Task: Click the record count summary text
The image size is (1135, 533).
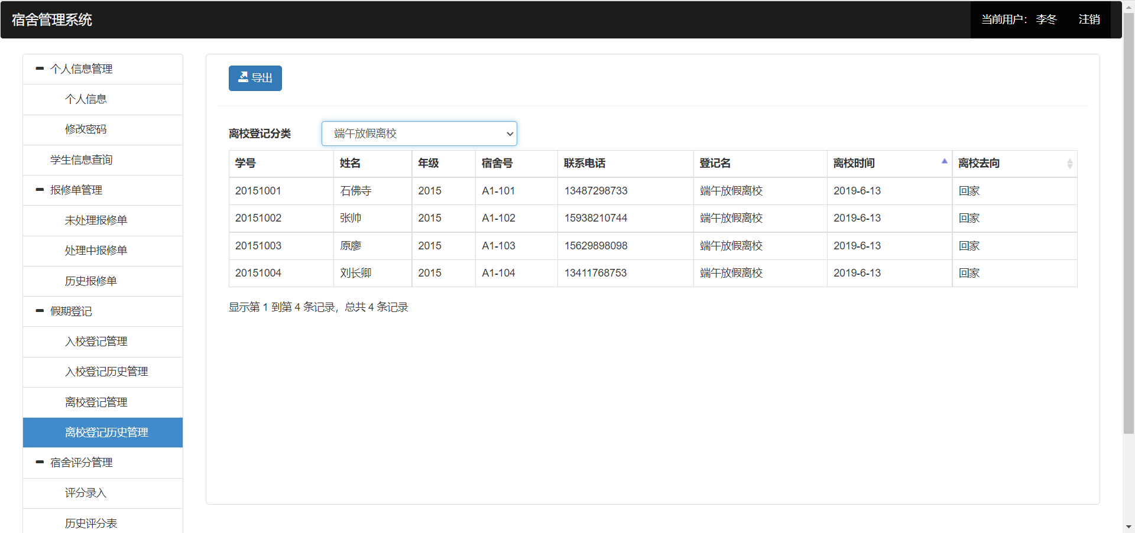Action: (x=319, y=307)
